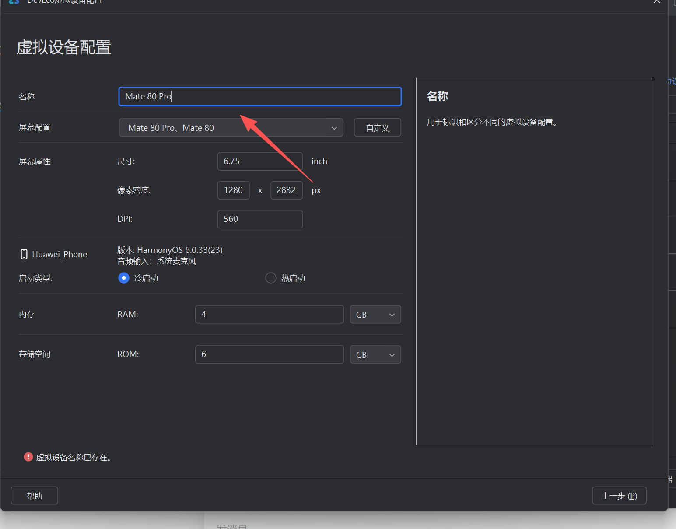Click the Huawei_Phone device icon
The width and height of the screenshot is (676, 529).
coord(24,254)
